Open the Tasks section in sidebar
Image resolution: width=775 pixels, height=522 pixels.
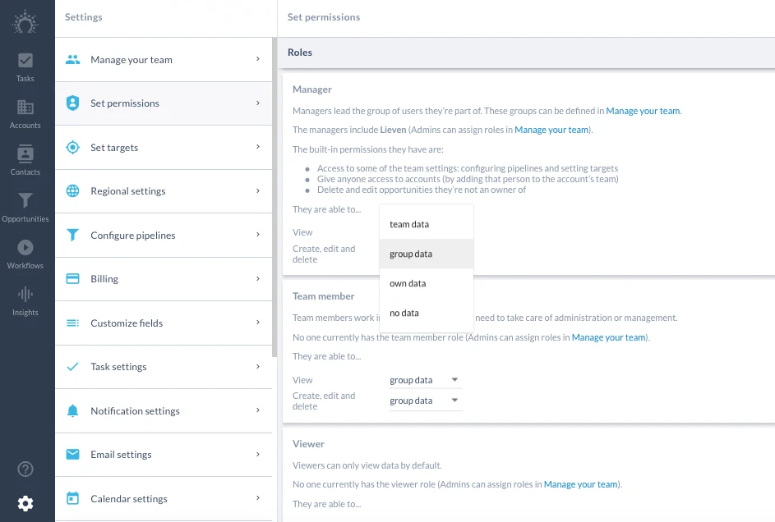pos(25,67)
